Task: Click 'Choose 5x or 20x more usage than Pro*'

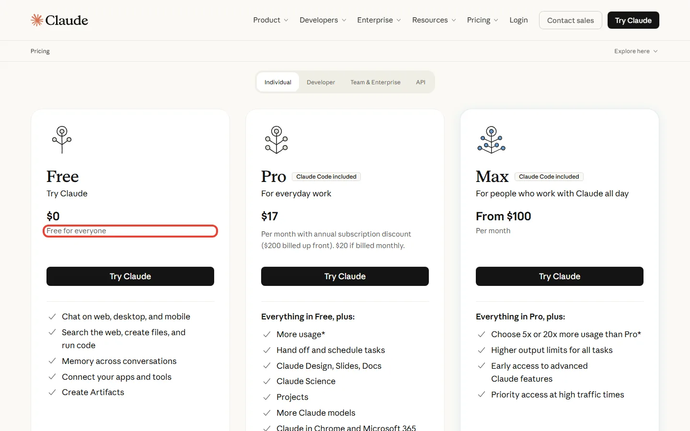Action: pos(566,334)
